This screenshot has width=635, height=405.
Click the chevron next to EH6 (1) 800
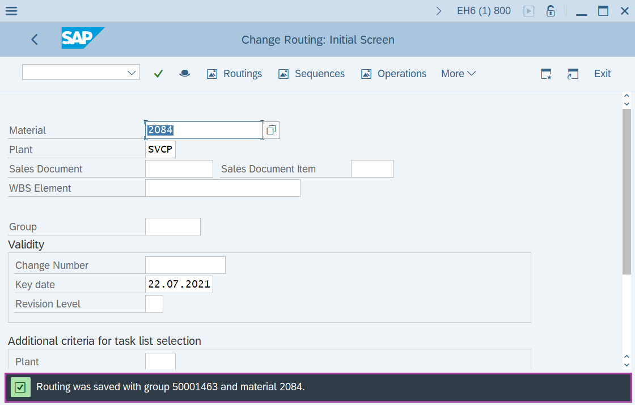tap(438, 10)
